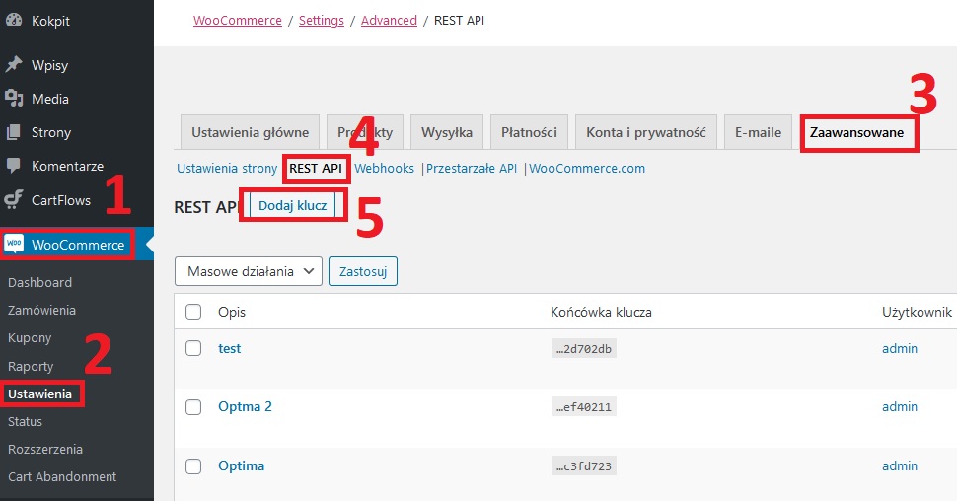Click Zastosuj button

click(363, 271)
